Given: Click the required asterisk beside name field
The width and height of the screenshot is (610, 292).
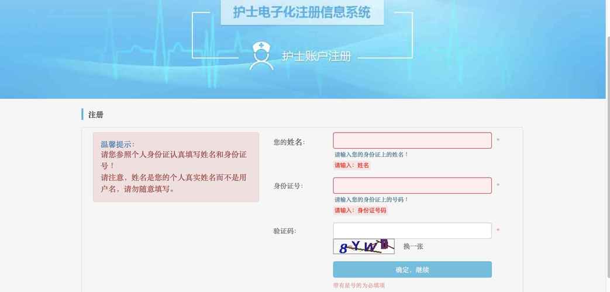Looking at the screenshot, I should [498, 140].
